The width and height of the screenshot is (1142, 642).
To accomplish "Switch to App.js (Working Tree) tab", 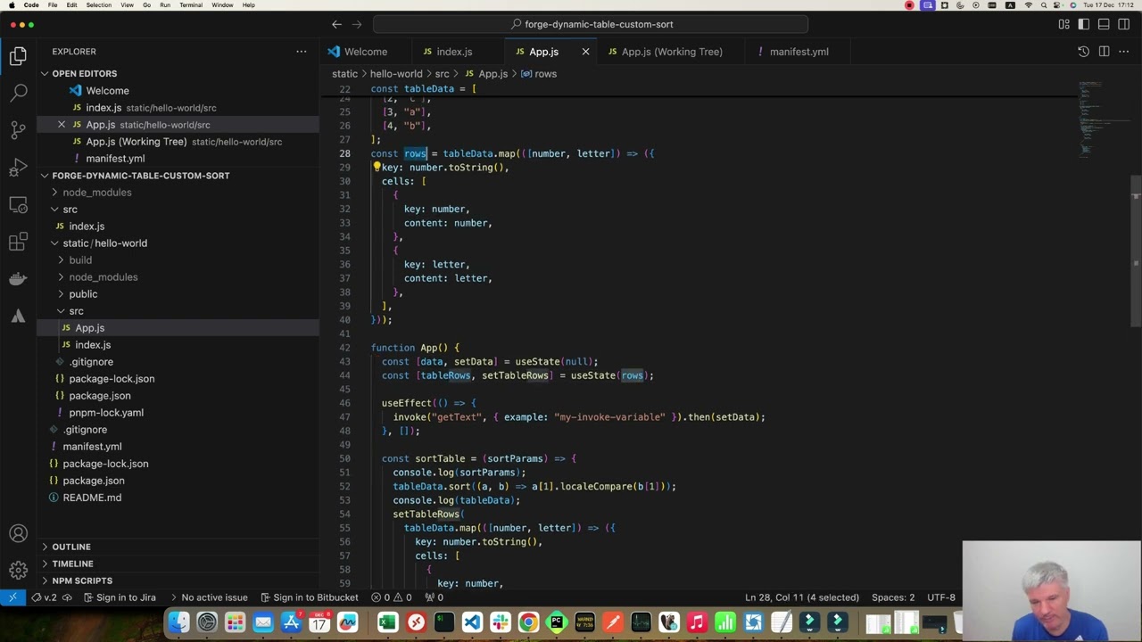I will (672, 52).
